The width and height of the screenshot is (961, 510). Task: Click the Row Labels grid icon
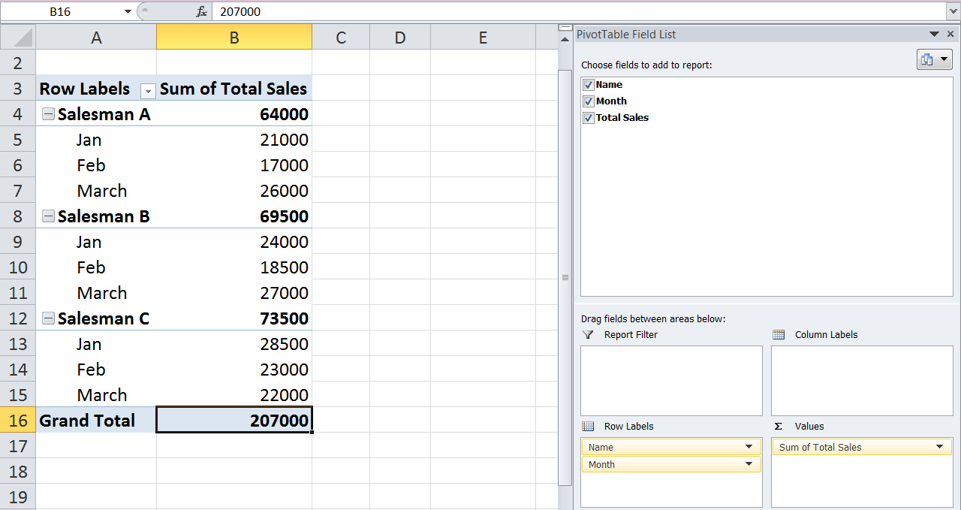(x=589, y=426)
